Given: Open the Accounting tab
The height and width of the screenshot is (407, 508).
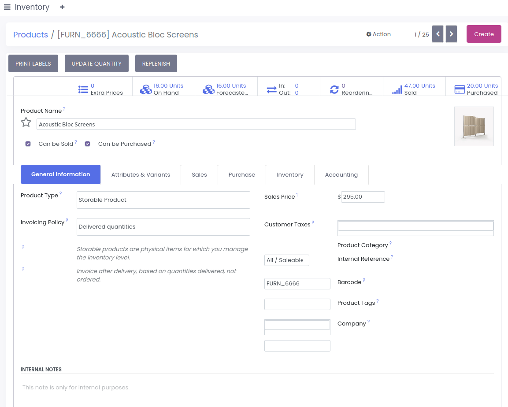Looking at the screenshot, I should pos(341,174).
